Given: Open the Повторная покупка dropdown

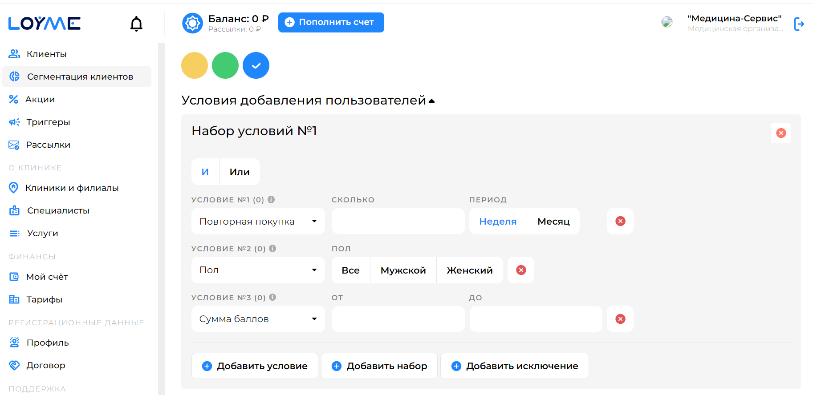Looking at the screenshot, I should [258, 221].
